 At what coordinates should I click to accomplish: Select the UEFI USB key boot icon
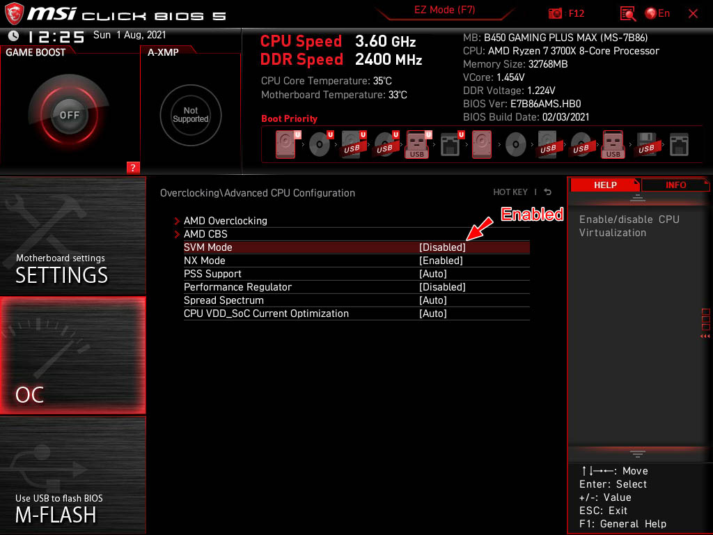tap(418, 145)
